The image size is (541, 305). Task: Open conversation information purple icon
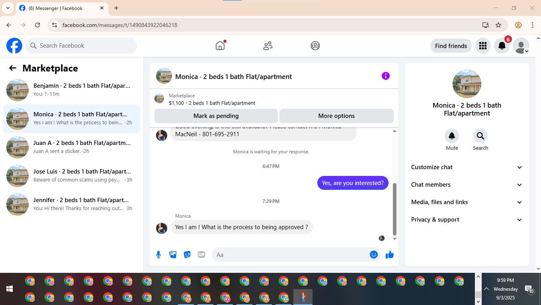386,76
